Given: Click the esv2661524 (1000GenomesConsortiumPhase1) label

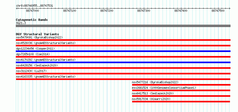Looking at the screenshot, I should 164,88.
